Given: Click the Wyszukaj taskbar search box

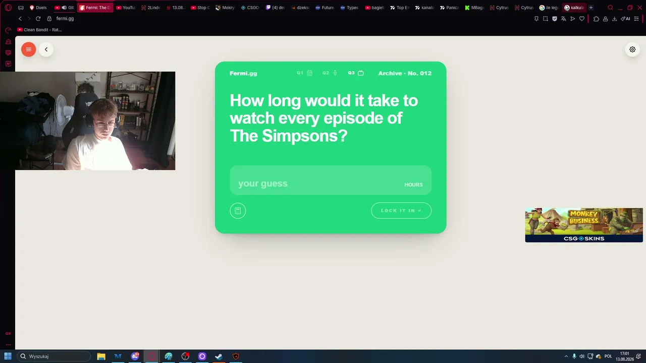Looking at the screenshot, I should [53, 356].
